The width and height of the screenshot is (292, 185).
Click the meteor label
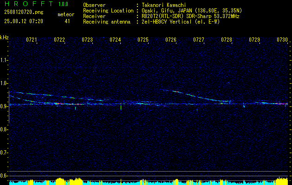(x=66, y=14)
